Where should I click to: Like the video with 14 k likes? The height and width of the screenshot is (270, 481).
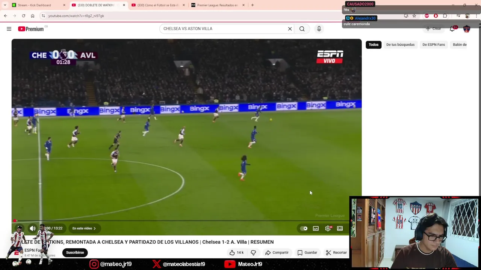[x=237, y=253]
